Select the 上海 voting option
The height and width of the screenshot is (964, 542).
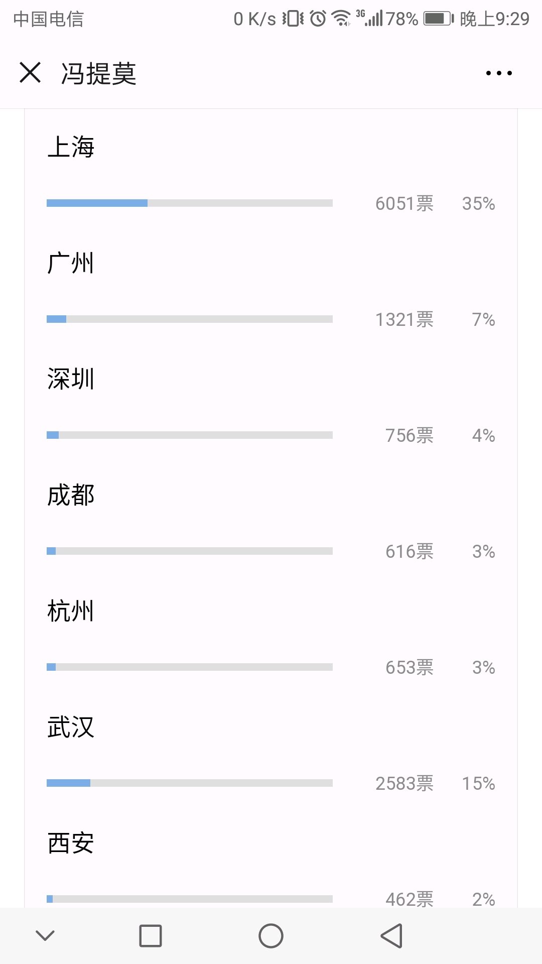click(x=71, y=147)
